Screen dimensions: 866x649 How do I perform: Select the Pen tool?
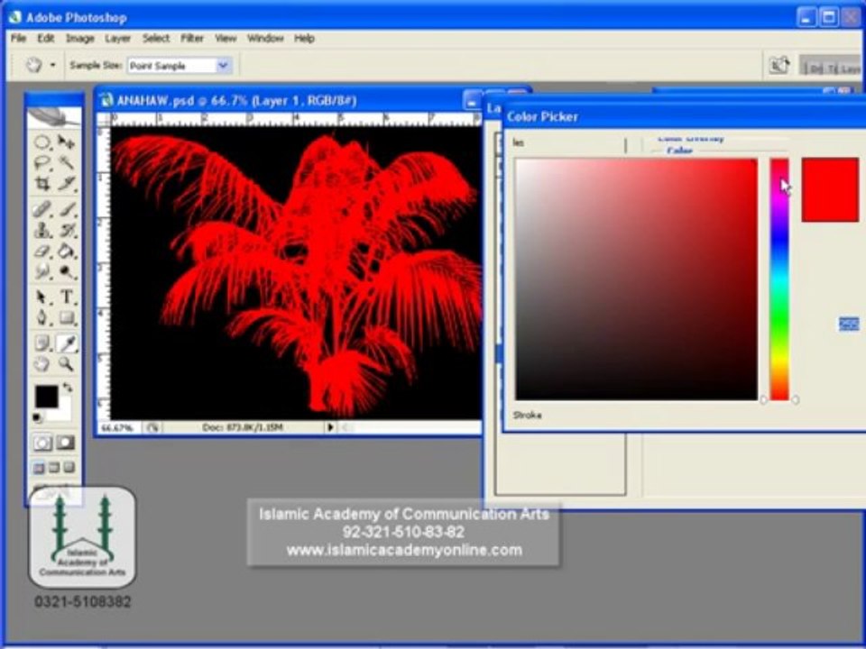pos(42,318)
